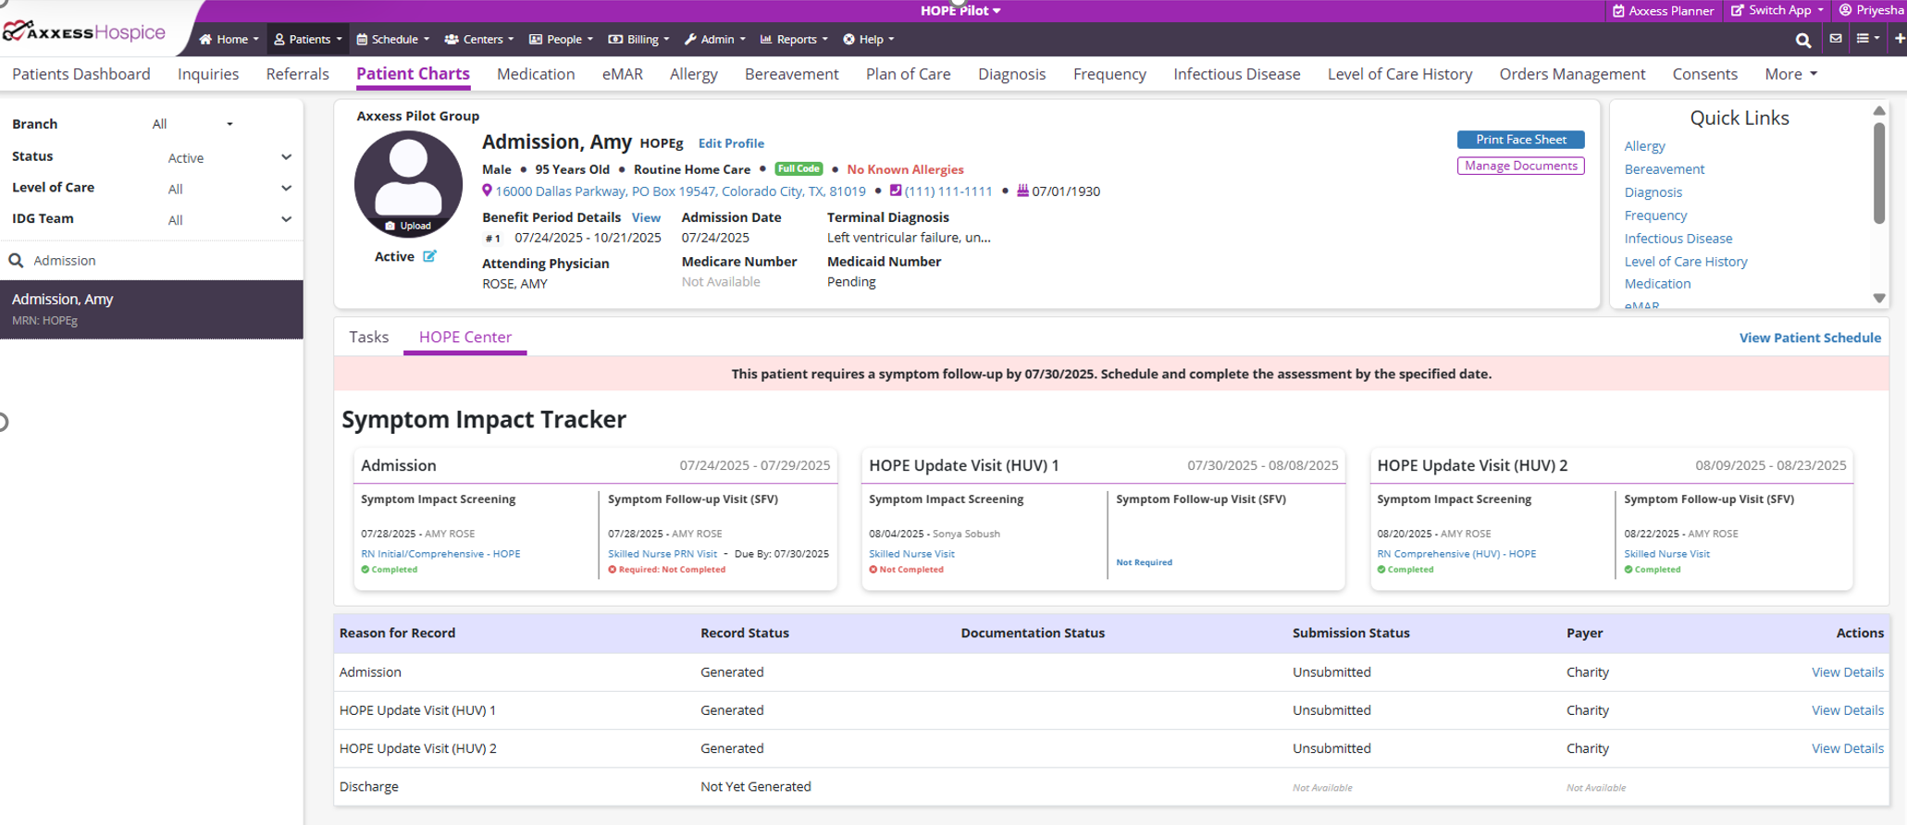Open Skilled Nurse Visit dated 08/04/2025

911,554
